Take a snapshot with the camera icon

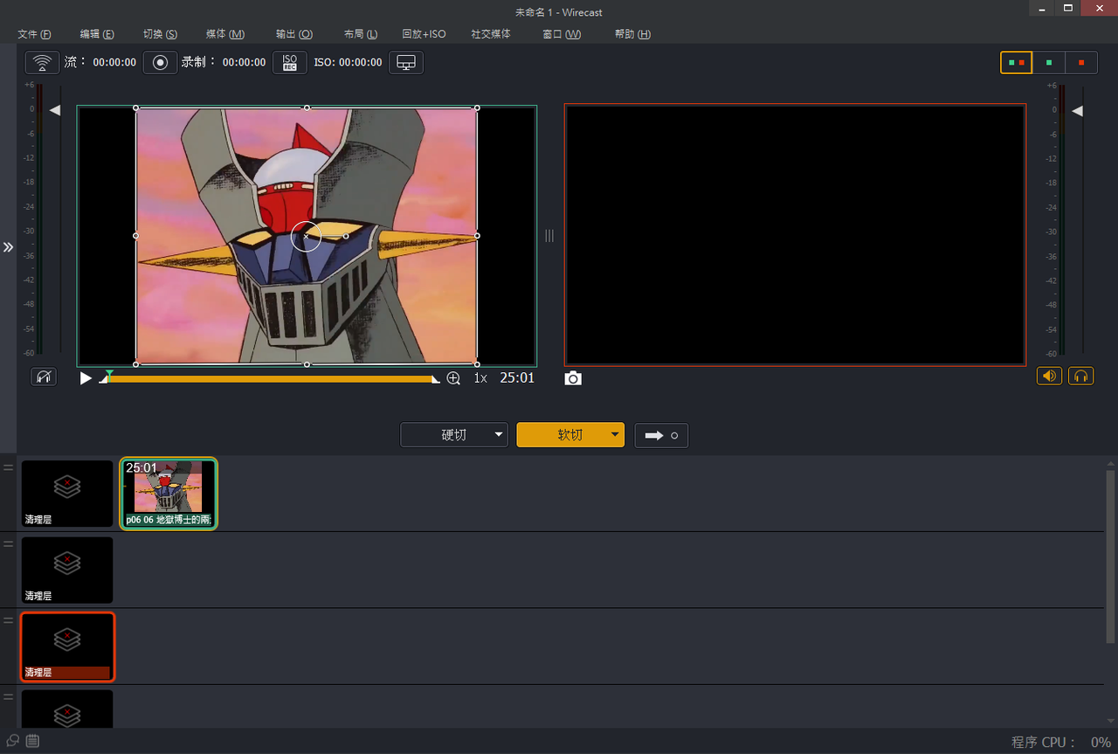(x=573, y=378)
